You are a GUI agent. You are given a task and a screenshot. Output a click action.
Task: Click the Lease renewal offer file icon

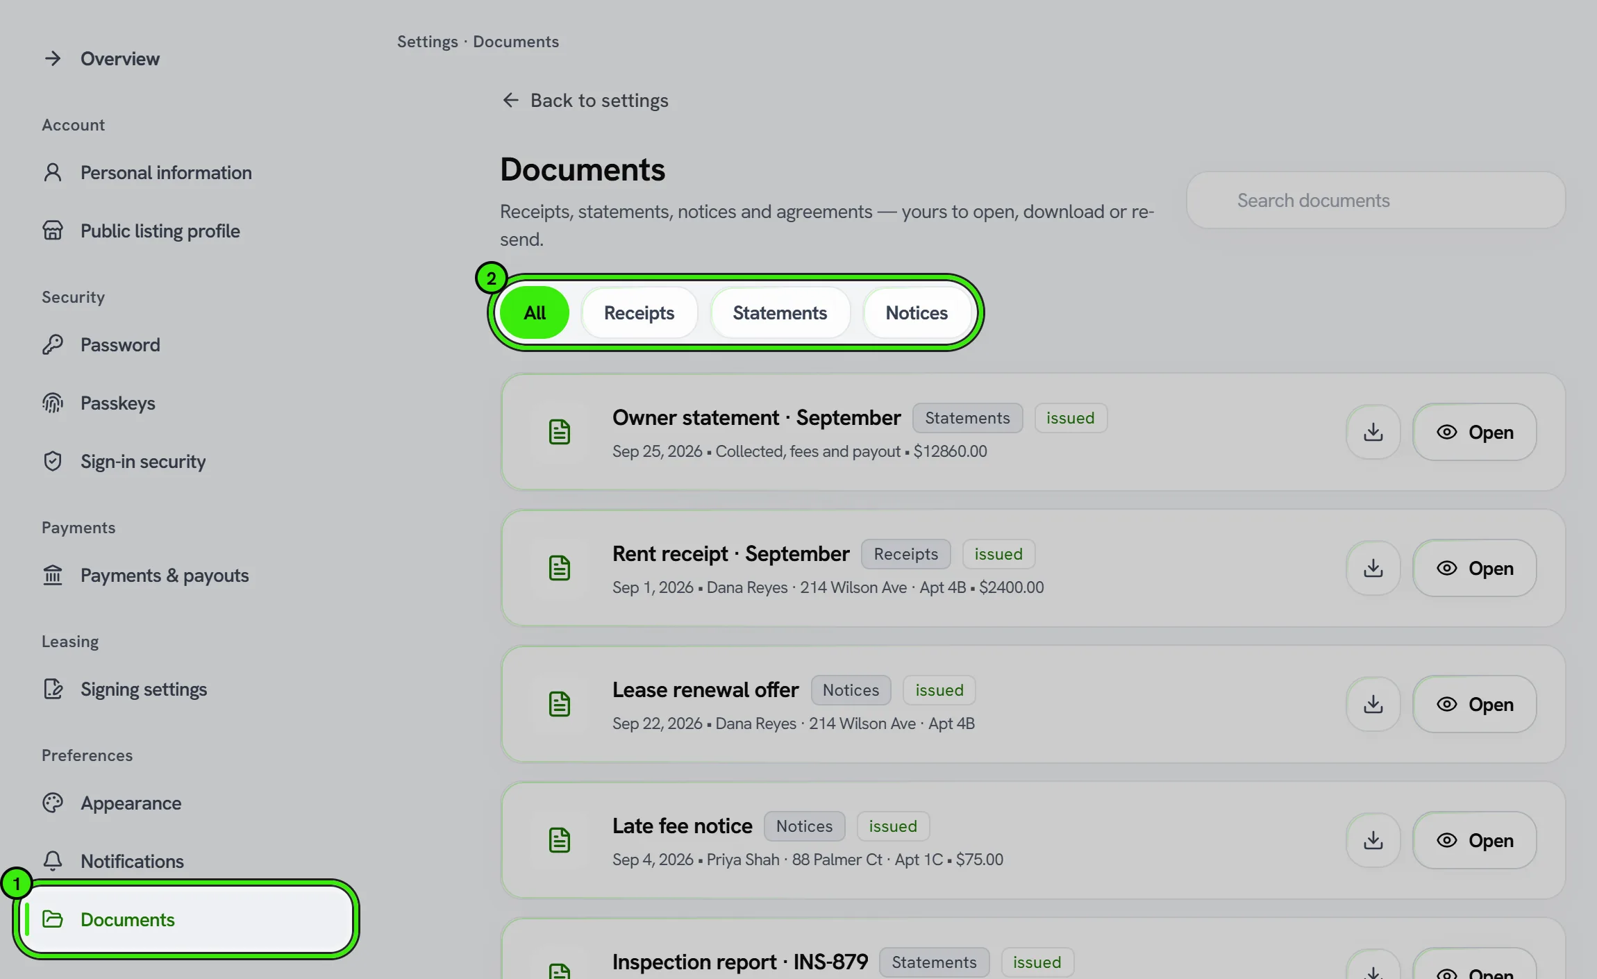pos(559,704)
